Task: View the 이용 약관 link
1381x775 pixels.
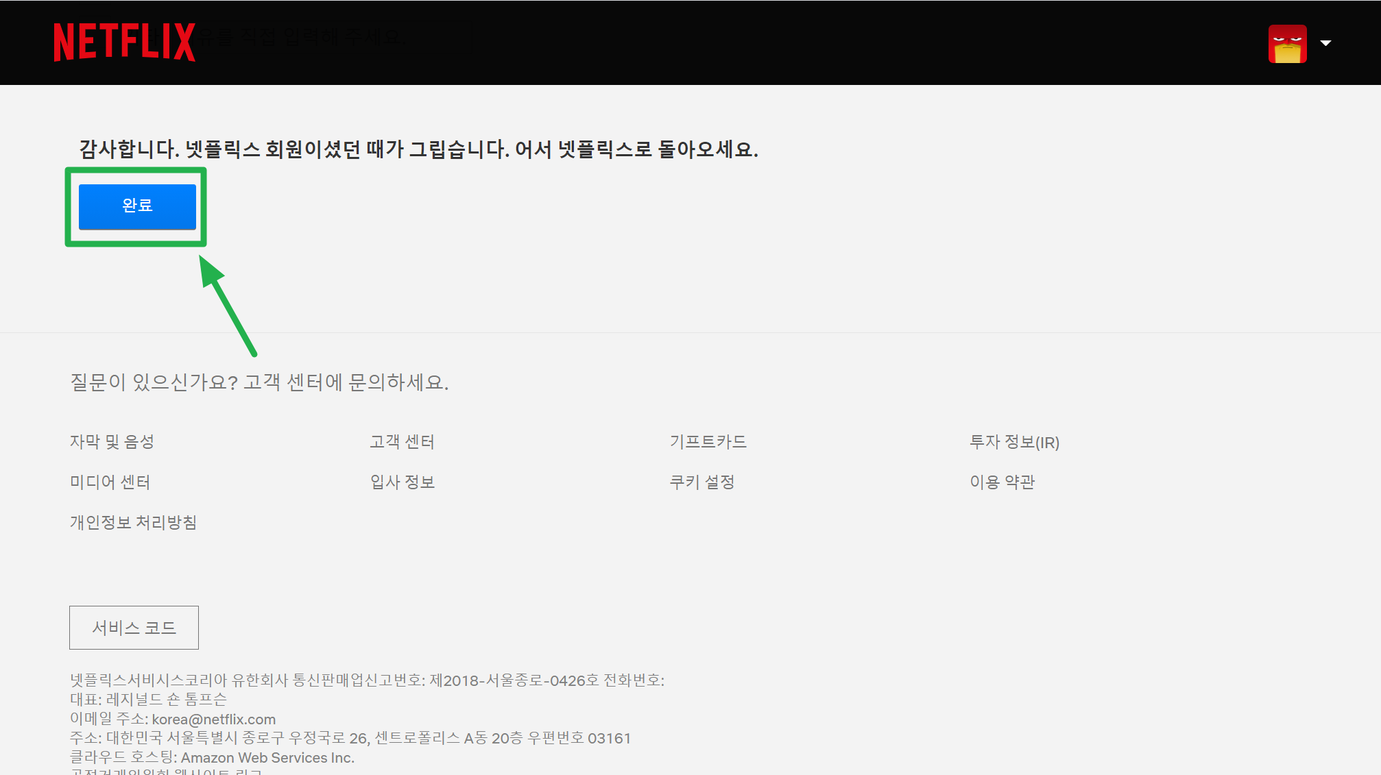Action: coord(1002,482)
